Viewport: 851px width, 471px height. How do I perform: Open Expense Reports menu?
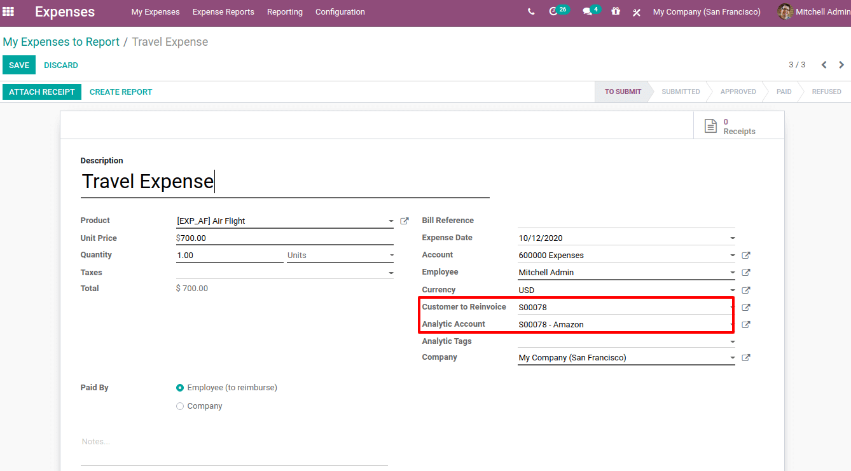click(223, 12)
